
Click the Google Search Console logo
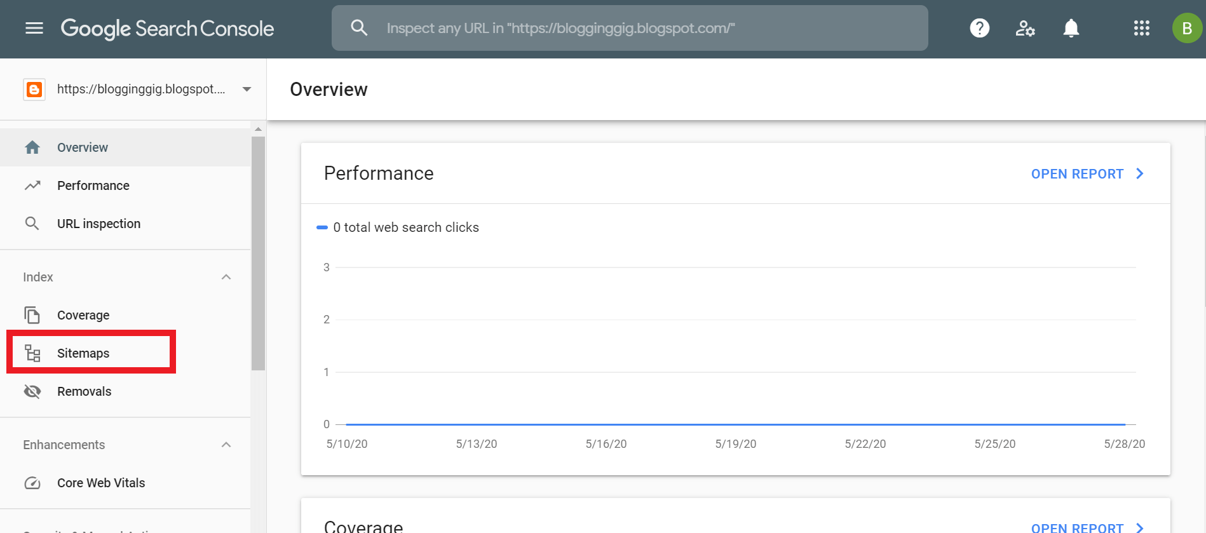pyautogui.click(x=167, y=29)
